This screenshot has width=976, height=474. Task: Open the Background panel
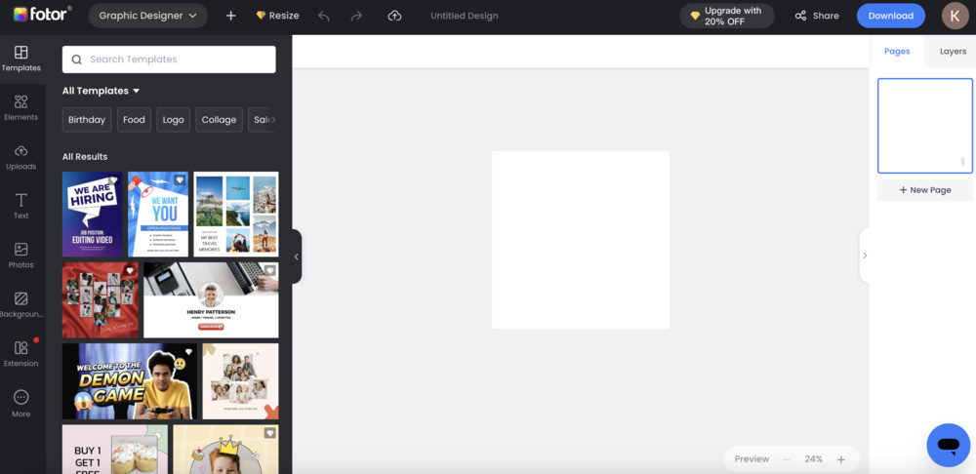tap(20, 304)
